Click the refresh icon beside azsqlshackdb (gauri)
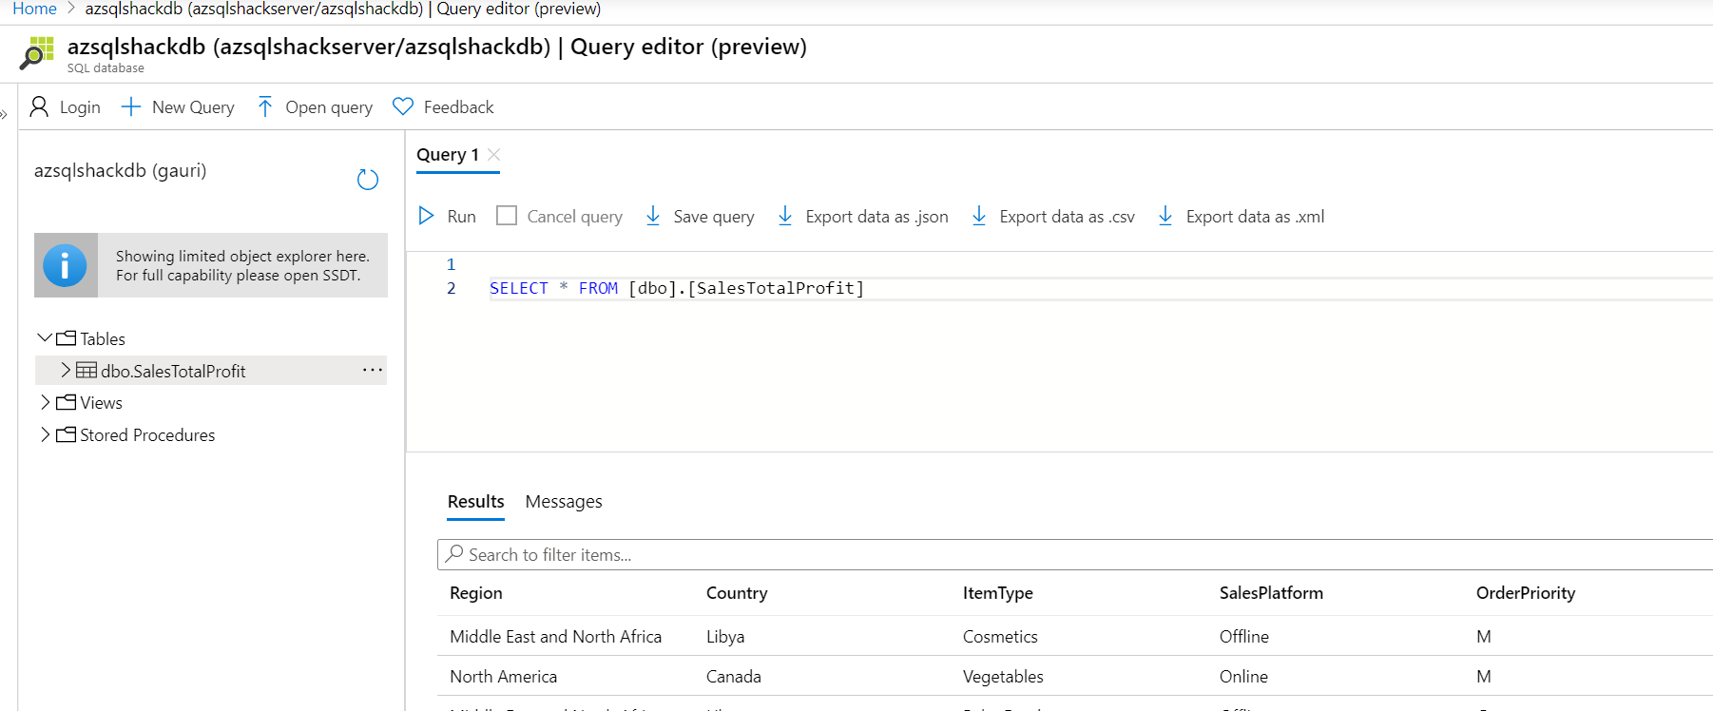The image size is (1713, 711). pyautogui.click(x=368, y=180)
